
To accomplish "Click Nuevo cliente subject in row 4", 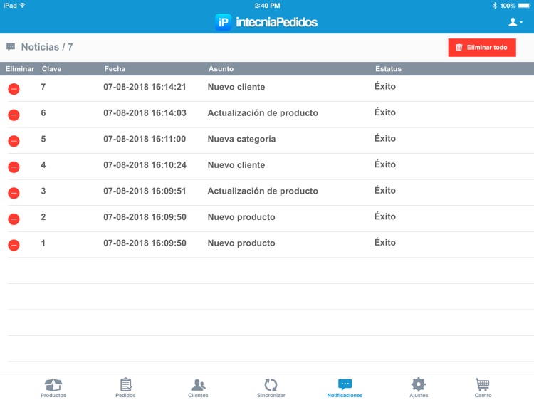I will click(236, 165).
